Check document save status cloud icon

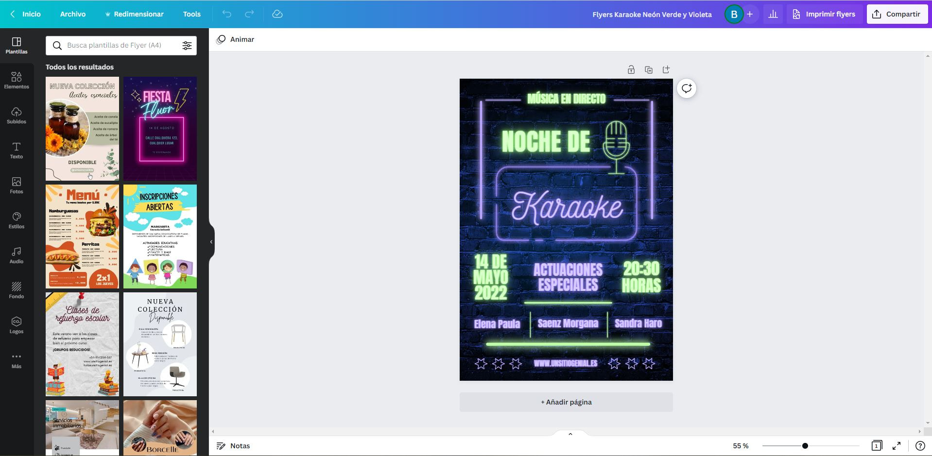[x=277, y=14]
